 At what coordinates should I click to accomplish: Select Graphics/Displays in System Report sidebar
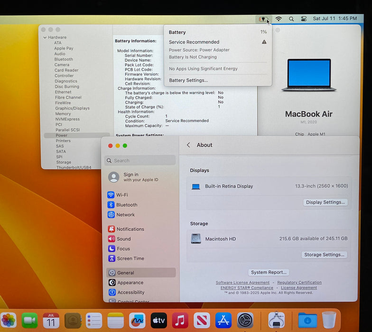point(72,108)
